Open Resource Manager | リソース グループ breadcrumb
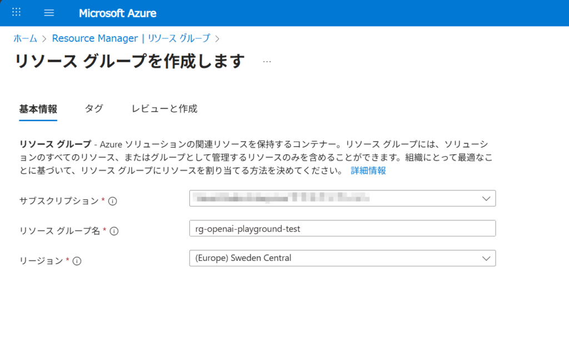569x348 pixels. pyautogui.click(x=131, y=38)
